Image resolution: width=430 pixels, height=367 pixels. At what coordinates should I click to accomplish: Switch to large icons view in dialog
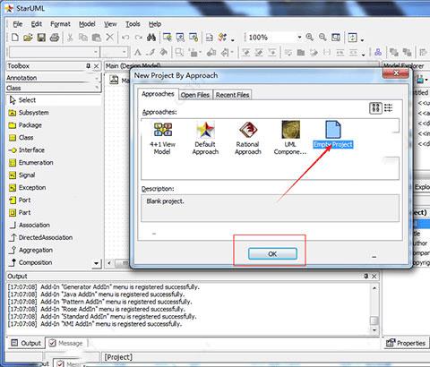pyautogui.click(x=375, y=107)
